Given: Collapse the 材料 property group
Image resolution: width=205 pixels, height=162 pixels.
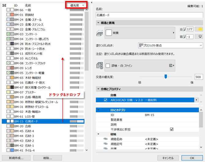Looking at the screenshot, I should tap(98, 134).
